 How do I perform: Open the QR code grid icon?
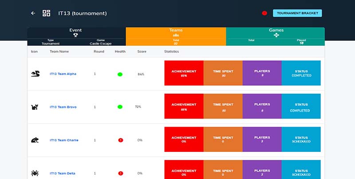(46, 13)
